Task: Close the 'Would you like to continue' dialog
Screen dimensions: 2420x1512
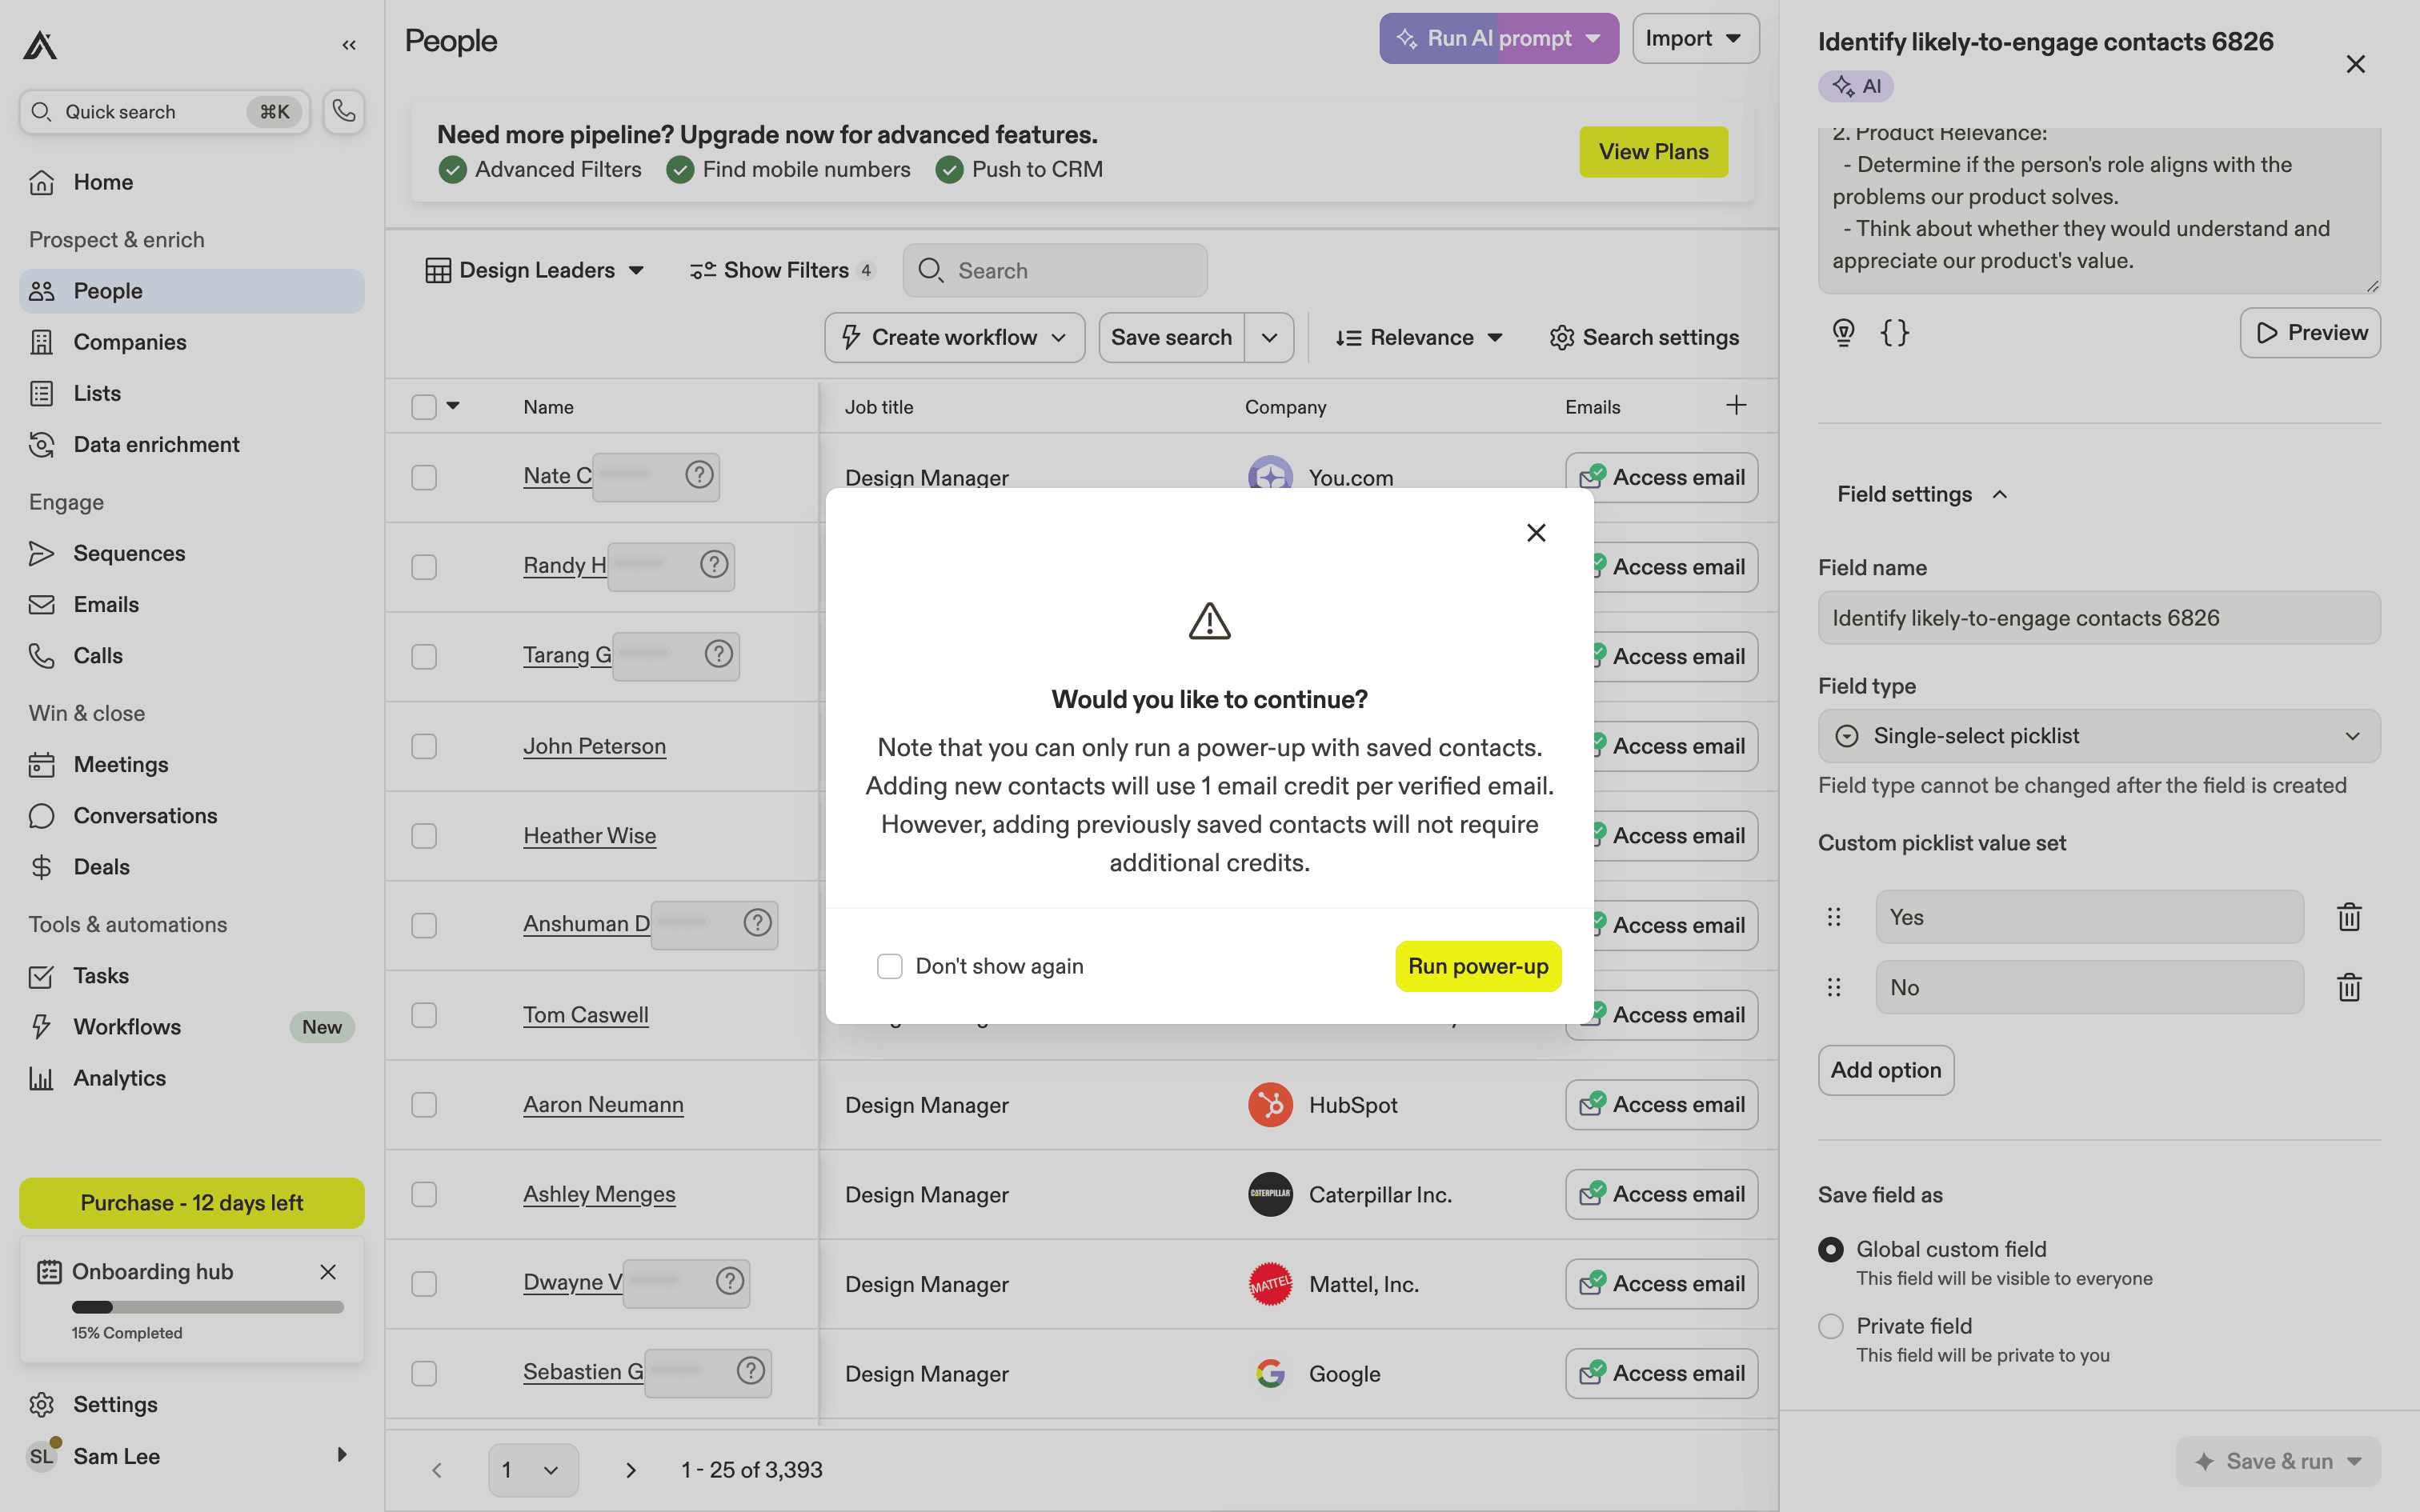Action: coord(1536,533)
